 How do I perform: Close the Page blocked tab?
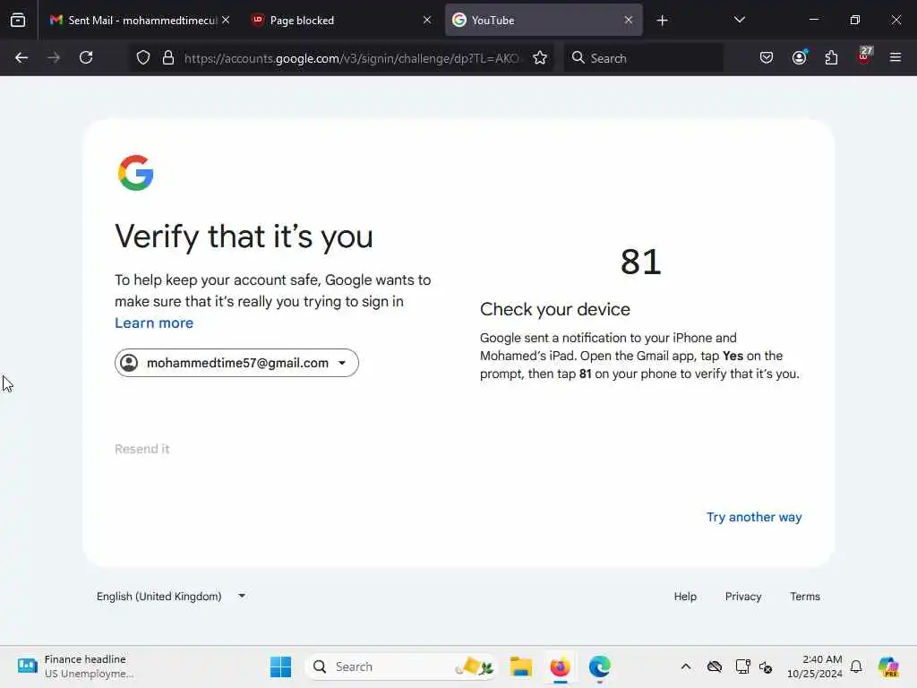(427, 20)
